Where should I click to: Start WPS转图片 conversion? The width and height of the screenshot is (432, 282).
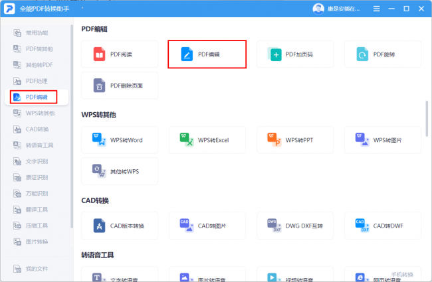pyautogui.click(x=383, y=140)
